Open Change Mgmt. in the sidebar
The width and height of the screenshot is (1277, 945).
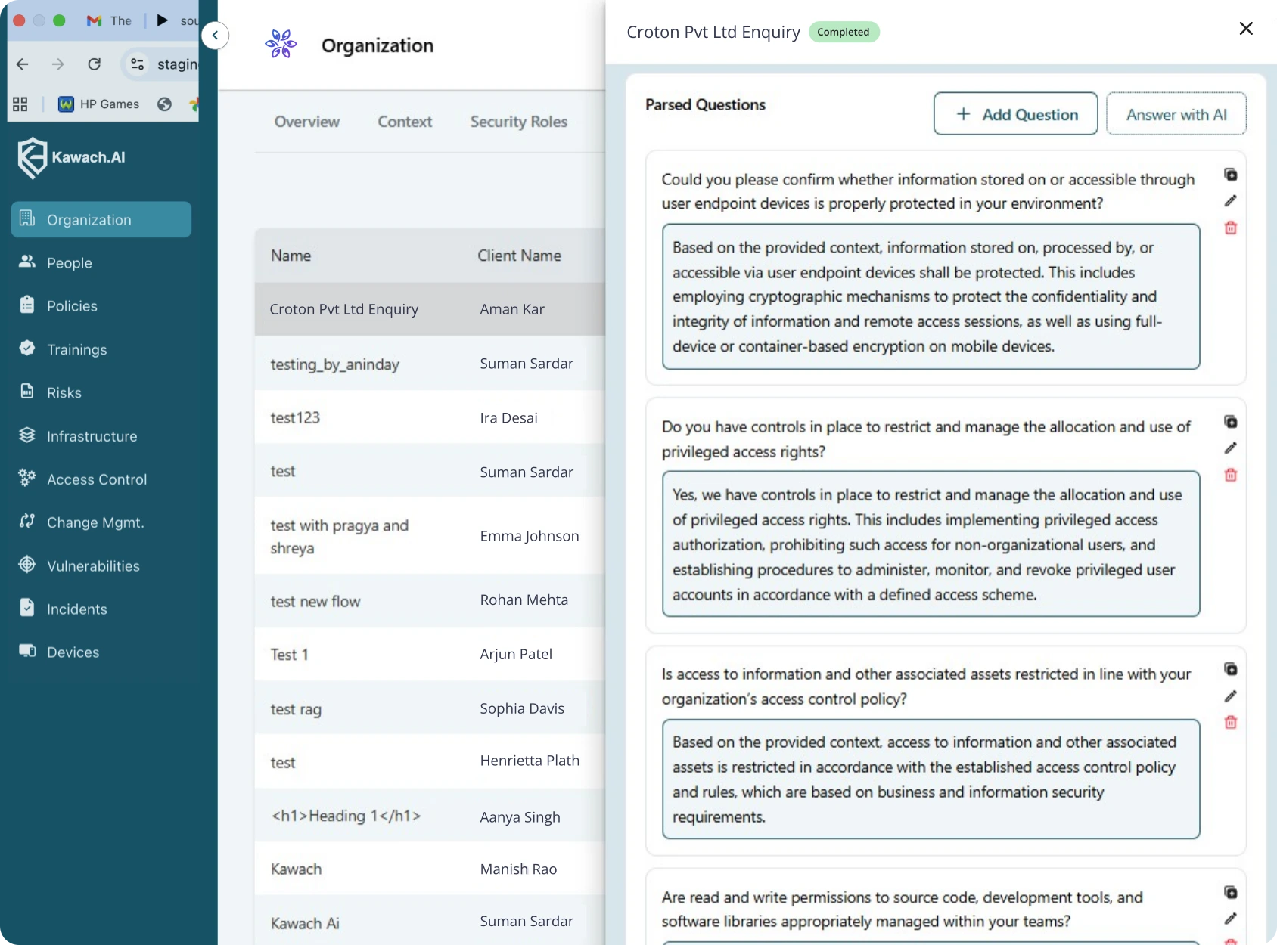[95, 522]
